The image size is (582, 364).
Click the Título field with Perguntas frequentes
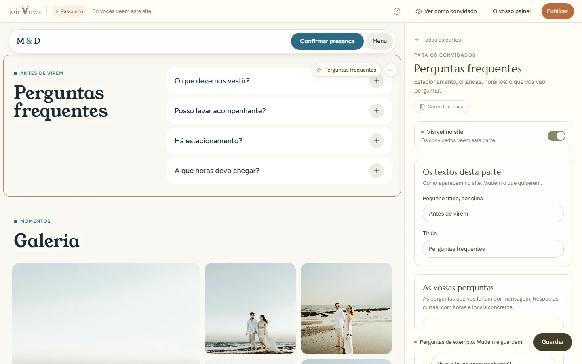pyautogui.click(x=493, y=249)
